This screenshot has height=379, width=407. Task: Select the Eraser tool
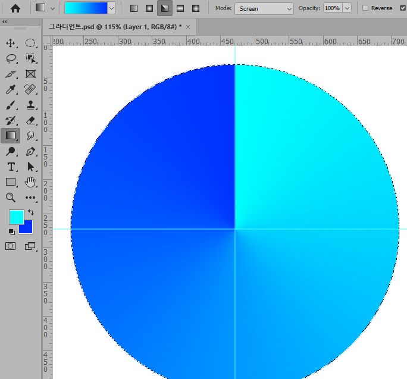pyautogui.click(x=30, y=120)
